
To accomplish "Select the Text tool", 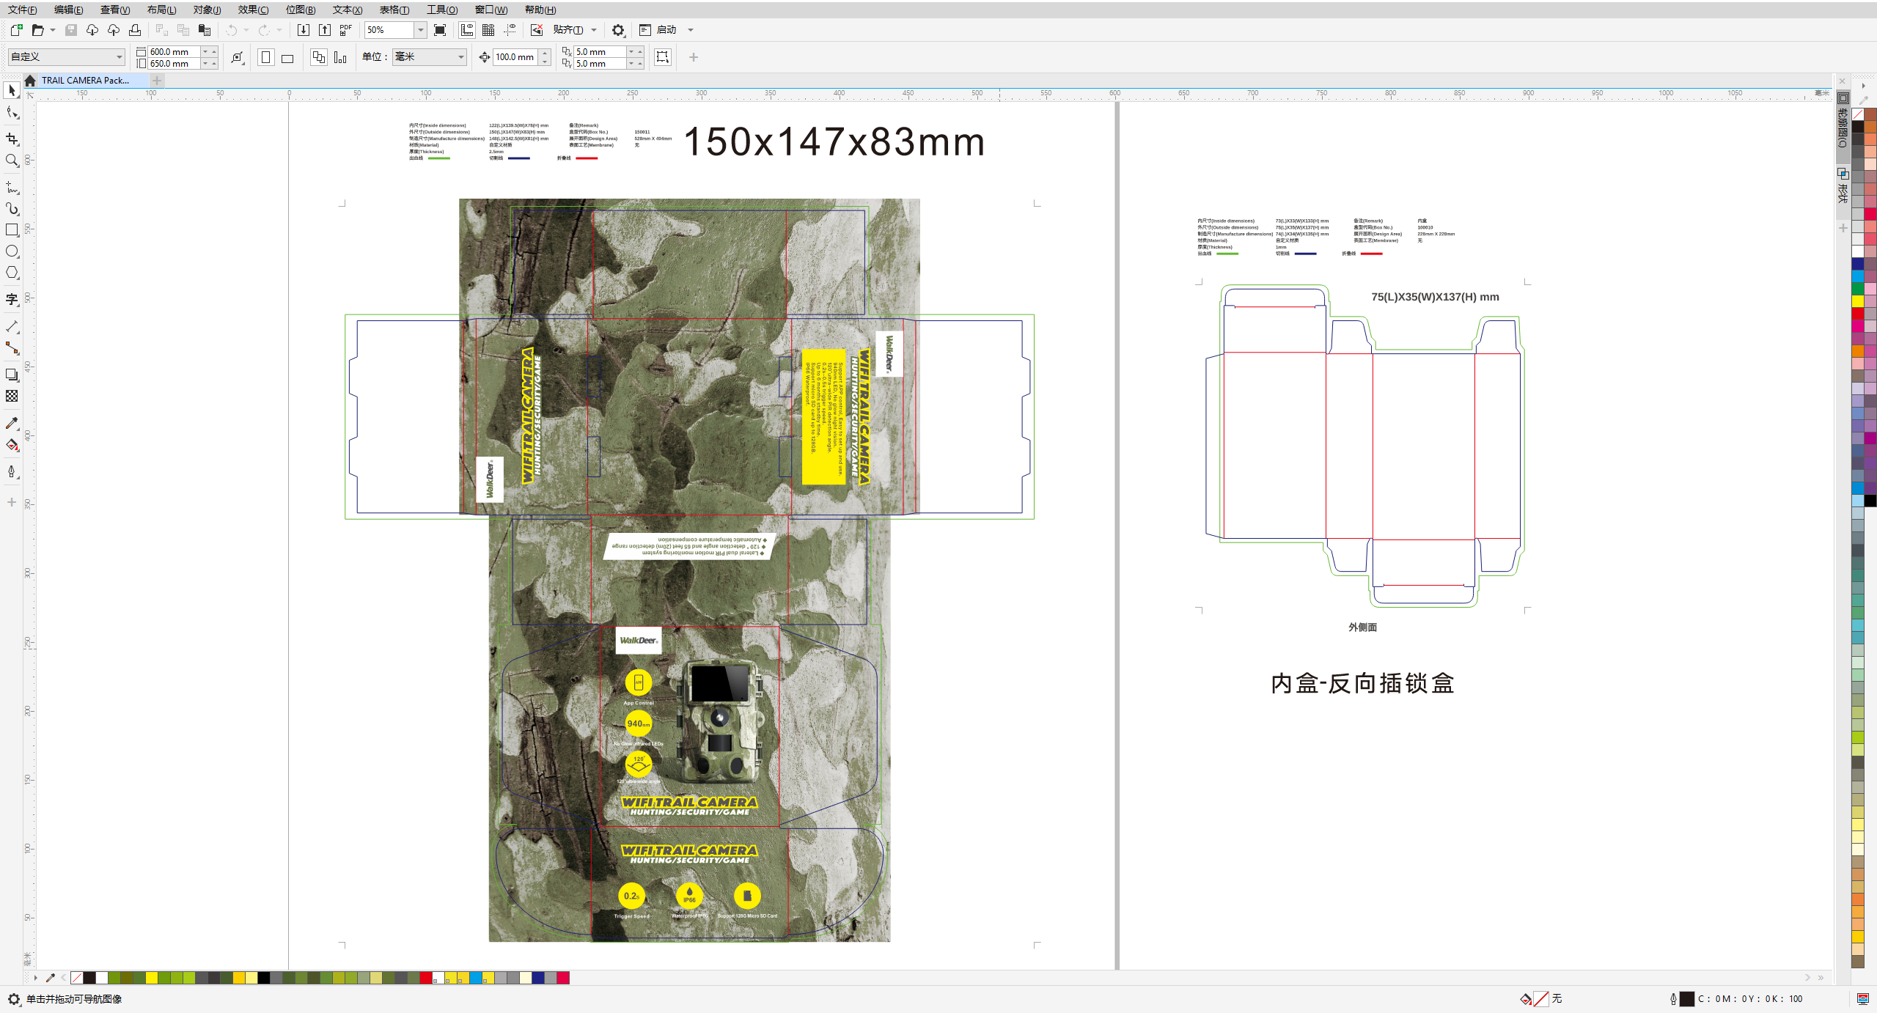I will [12, 298].
